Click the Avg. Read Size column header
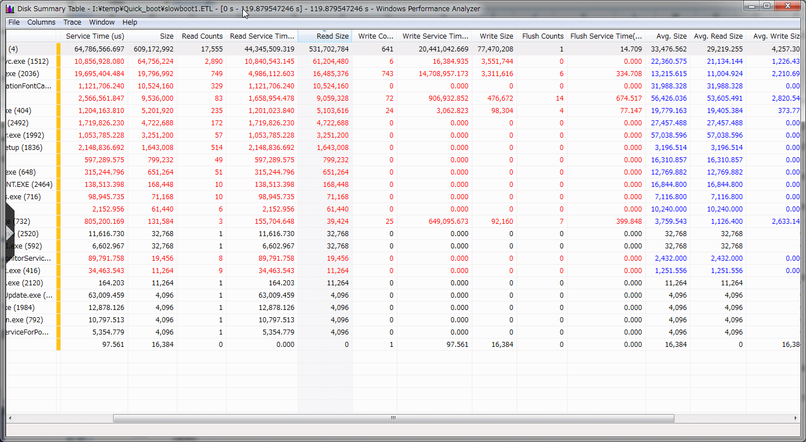 [x=718, y=36]
